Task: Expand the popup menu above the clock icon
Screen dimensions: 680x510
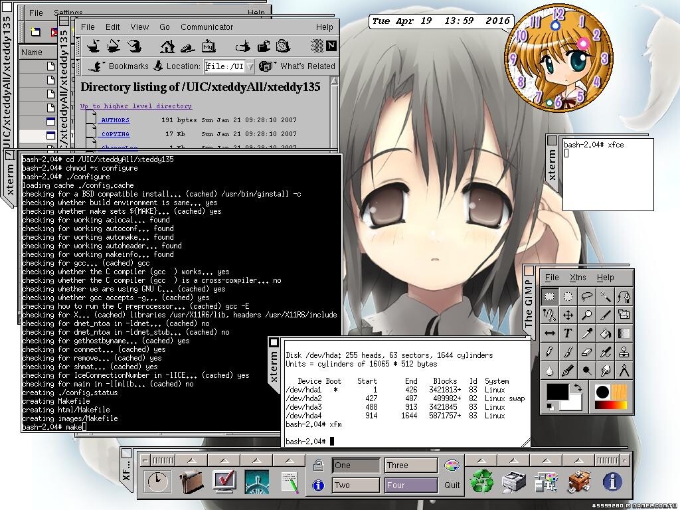Action: (x=191, y=460)
